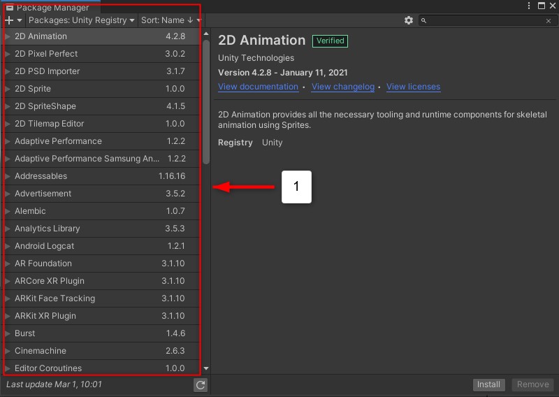Click the Last update Mar 1, 10:01 status
This screenshot has width=559, height=397.
point(55,384)
